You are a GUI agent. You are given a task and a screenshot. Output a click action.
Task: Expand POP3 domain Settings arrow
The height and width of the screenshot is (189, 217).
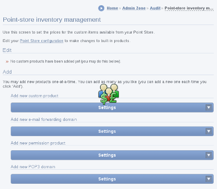click(x=208, y=179)
